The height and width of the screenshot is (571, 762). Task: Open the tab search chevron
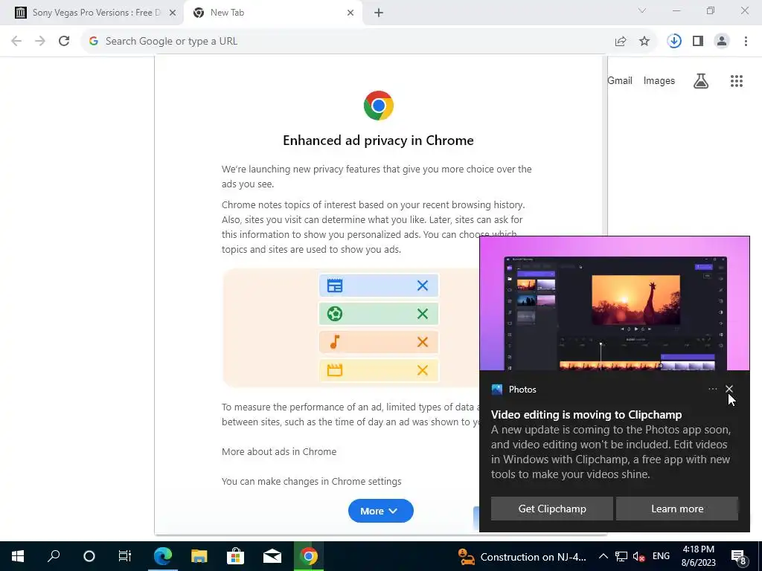[x=642, y=10]
